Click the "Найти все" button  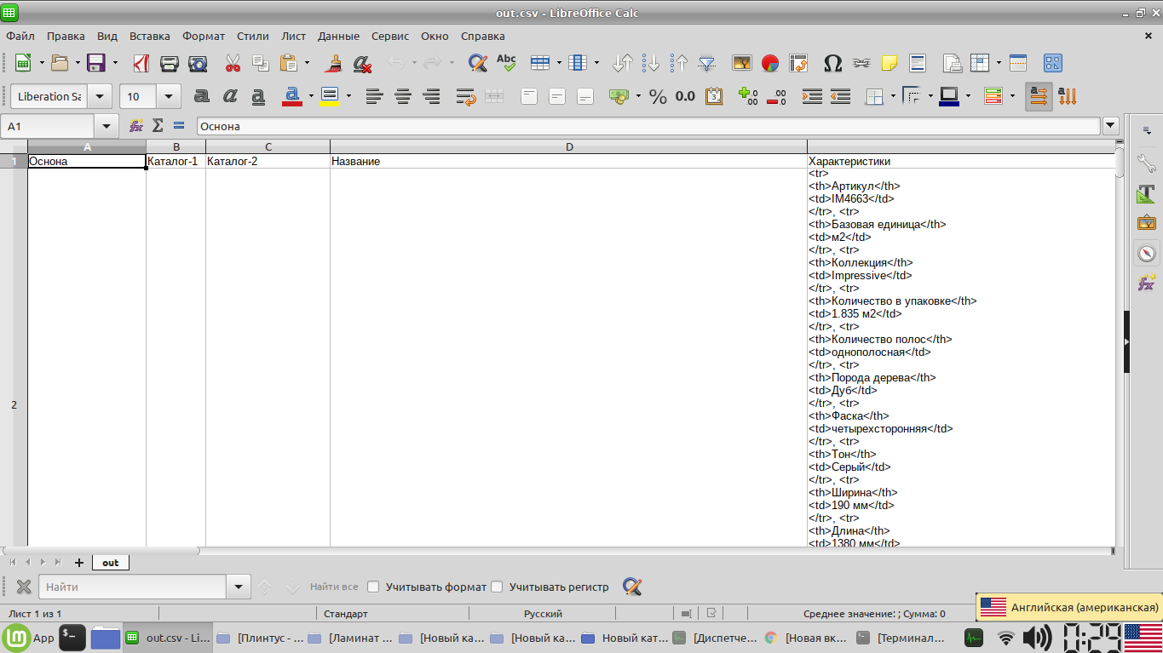(334, 587)
